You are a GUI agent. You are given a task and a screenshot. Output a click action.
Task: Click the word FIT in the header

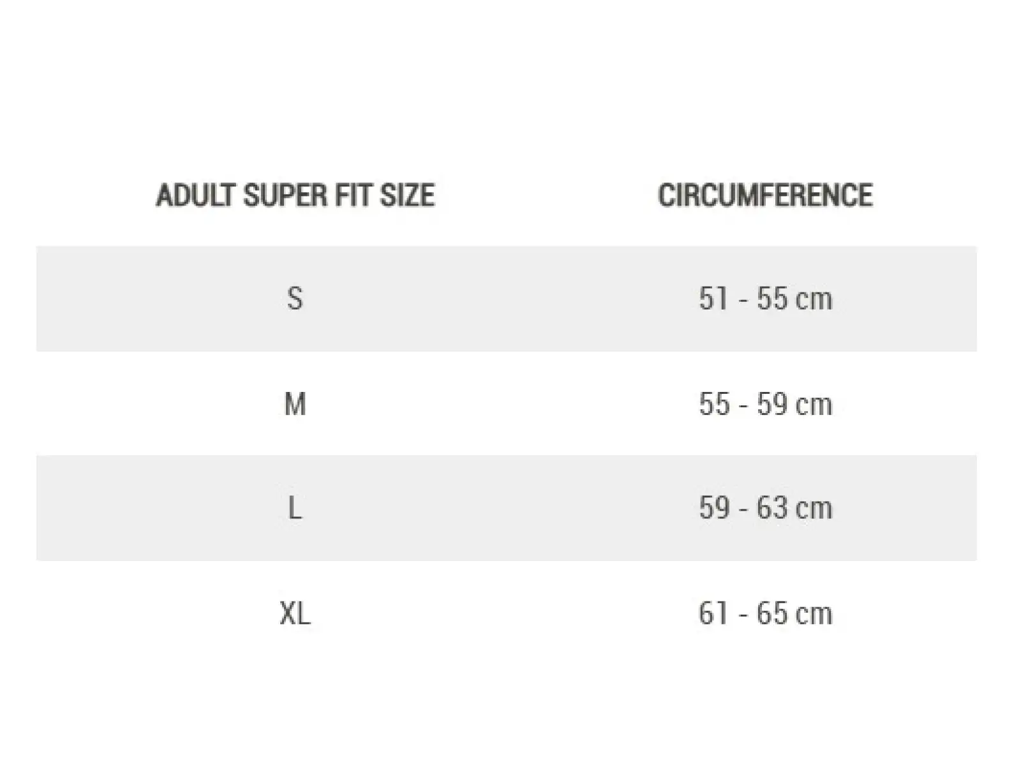(354, 195)
